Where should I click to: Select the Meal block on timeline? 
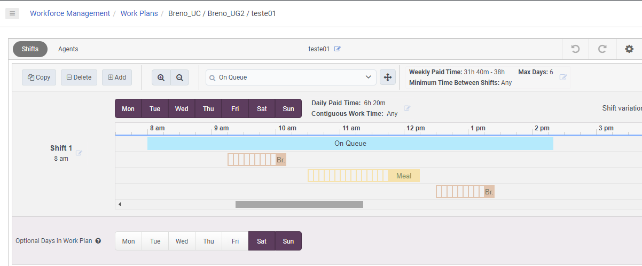(x=404, y=176)
